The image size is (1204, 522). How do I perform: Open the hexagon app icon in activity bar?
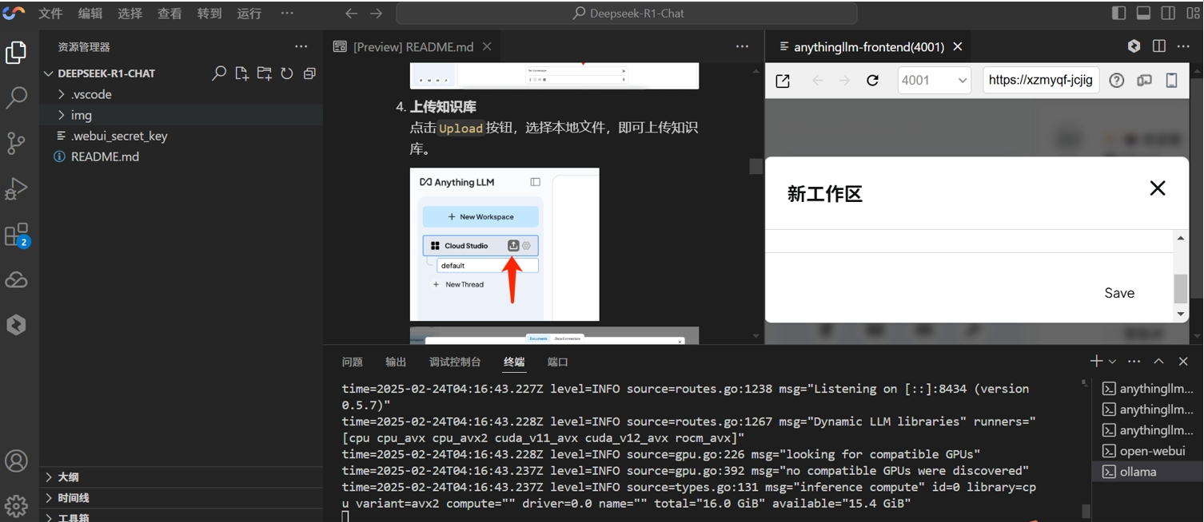pos(16,325)
